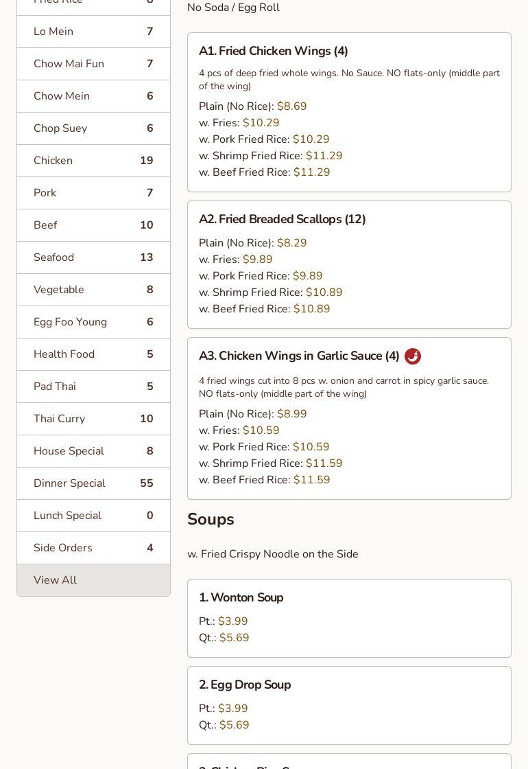Open the Dinner Special category
Screen dimensions: 528x769
[x=93, y=483]
